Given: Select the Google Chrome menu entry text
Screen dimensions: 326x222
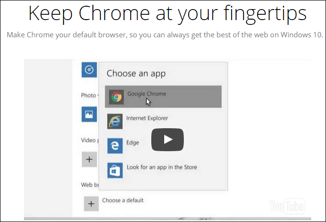Looking at the screenshot, I should click(x=147, y=94).
